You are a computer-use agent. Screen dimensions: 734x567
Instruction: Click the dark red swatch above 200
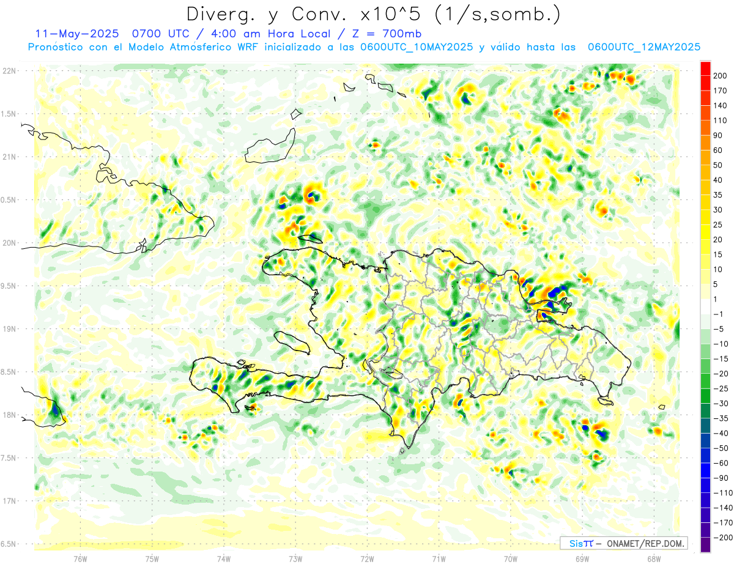click(x=705, y=69)
